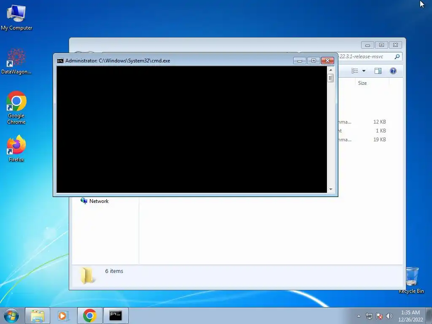
Task: Expand the Explorer view options dropdown arrow
Action: tap(364, 71)
